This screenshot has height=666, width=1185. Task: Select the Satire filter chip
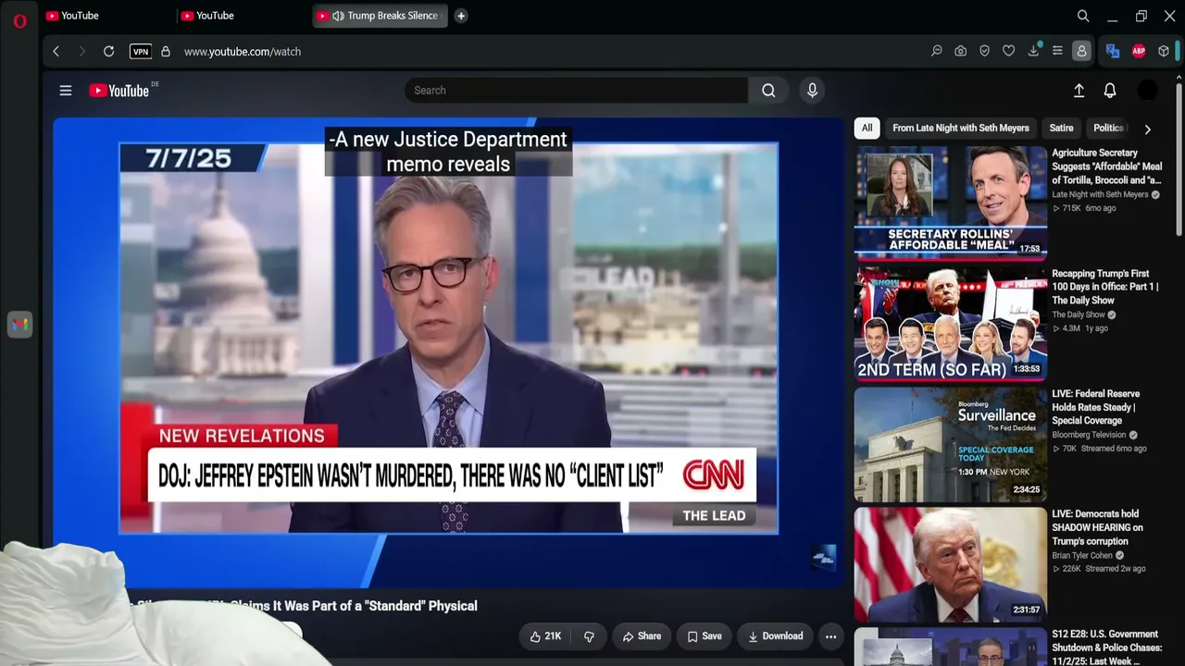coord(1061,129)
